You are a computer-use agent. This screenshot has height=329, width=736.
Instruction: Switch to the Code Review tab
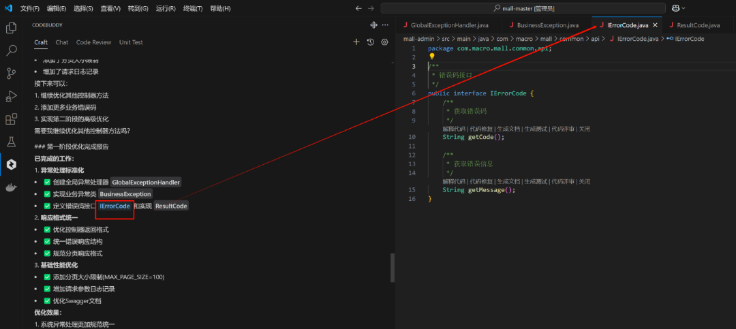click(x=93, y=42)
